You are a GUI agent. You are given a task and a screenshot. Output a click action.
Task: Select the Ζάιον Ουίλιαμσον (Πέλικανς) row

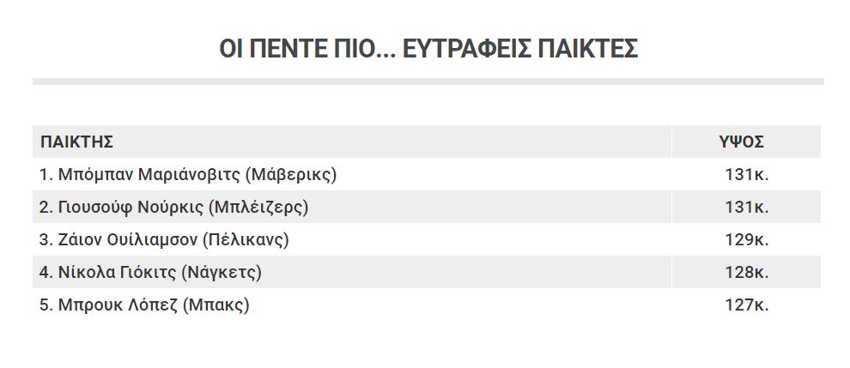(427, 239)
